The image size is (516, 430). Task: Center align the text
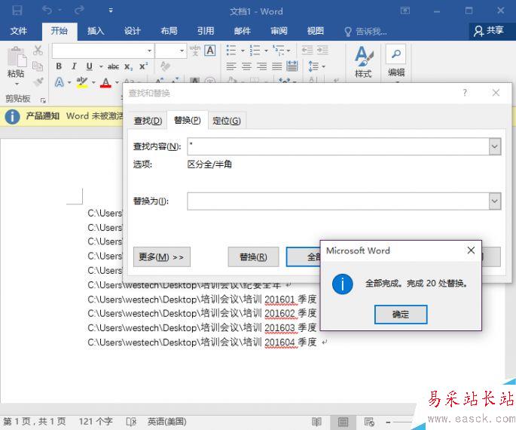coord(246,66)
